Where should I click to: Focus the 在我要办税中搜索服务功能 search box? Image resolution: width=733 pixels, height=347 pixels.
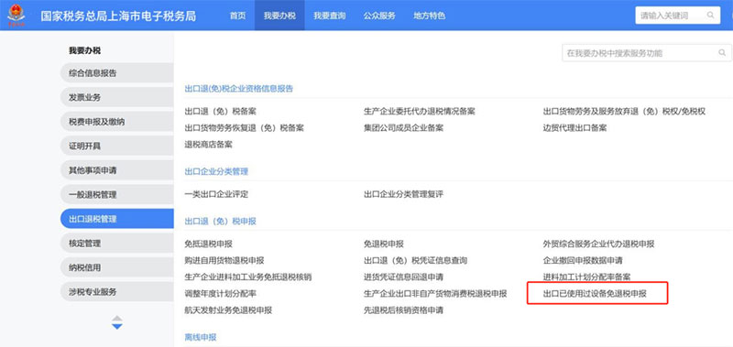click(x=647, y=53)
